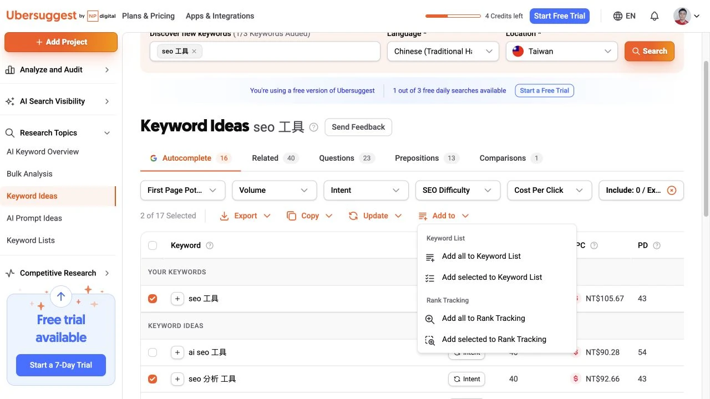This screenshot has width=710, height=399.
Task: Open the Cost Per Click filter dropdown
Action: (550, 190)
